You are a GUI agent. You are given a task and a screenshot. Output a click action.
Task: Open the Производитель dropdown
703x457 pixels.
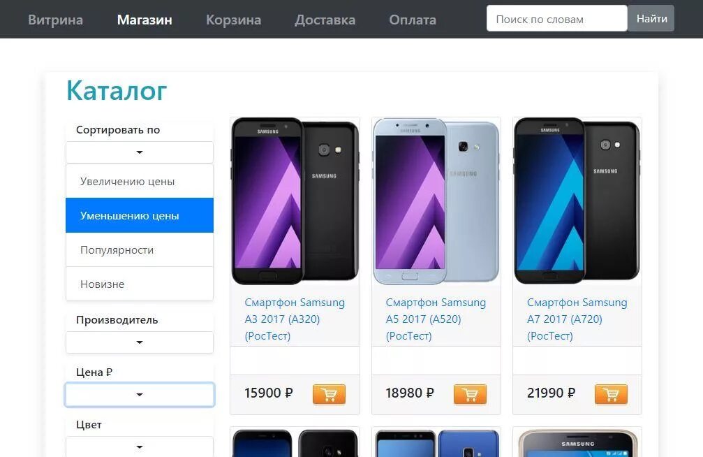coord(140,342)
